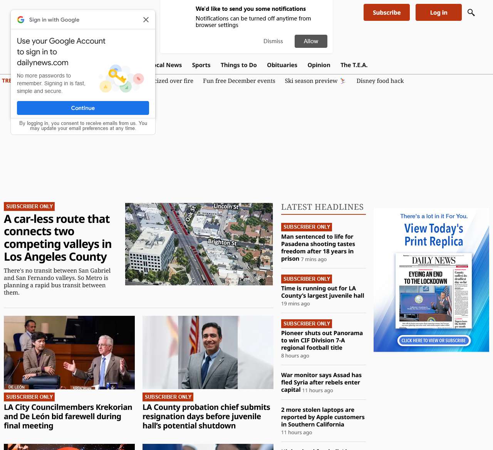Continue with Google account sign-in
Viewport: 493px width, 450px height.
[x=83, y=108]
